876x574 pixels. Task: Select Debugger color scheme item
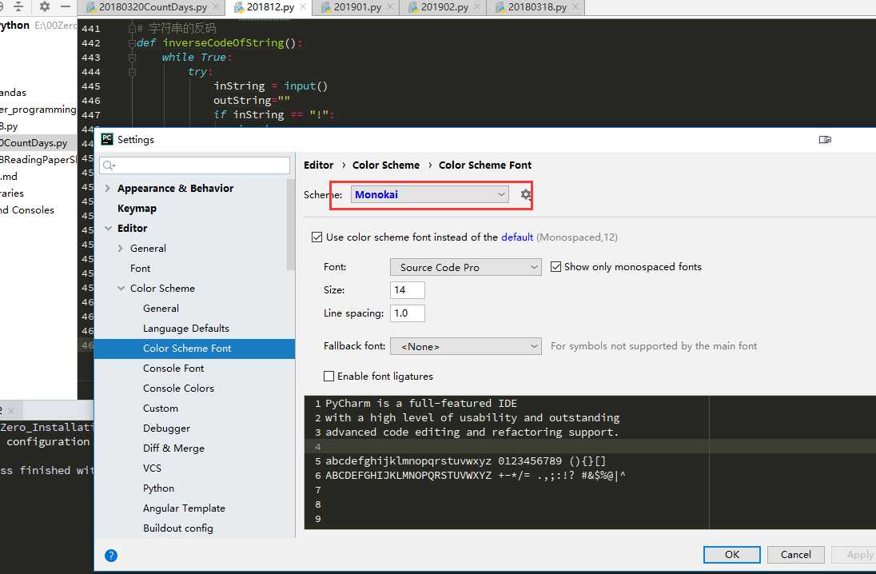(x=166, y=429)
